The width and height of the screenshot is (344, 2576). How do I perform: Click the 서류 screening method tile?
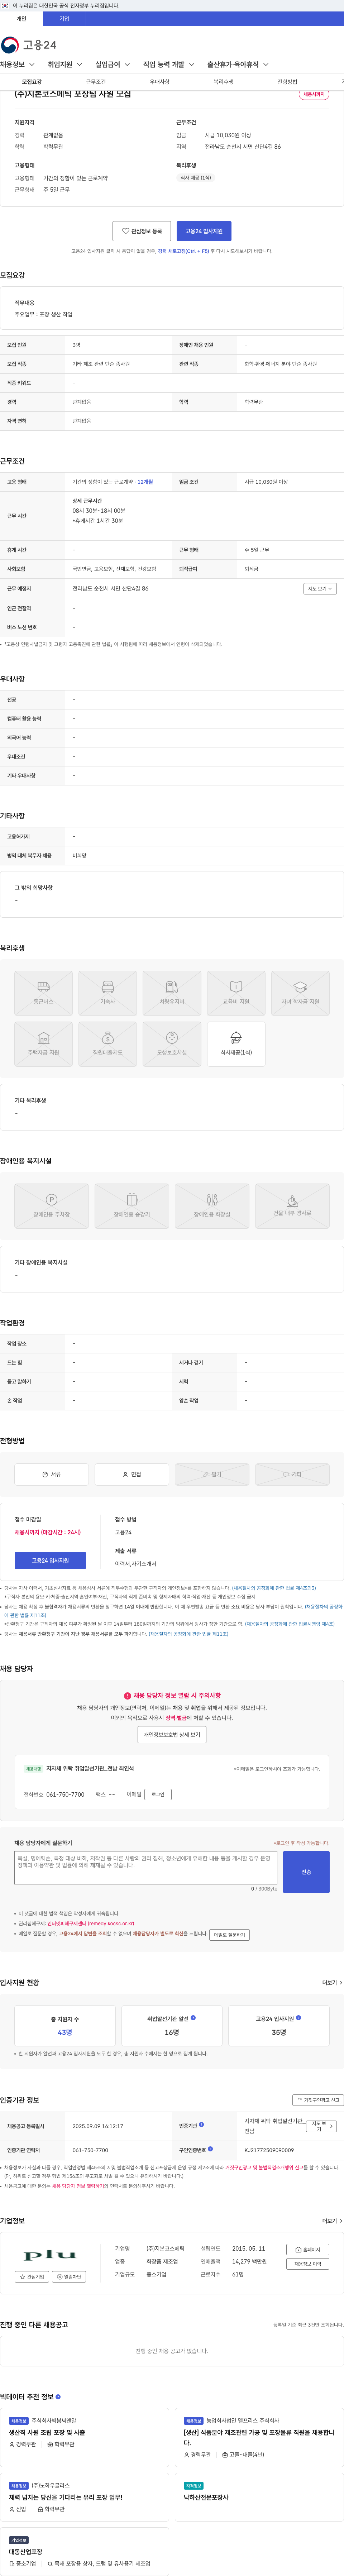[51, 1474]
